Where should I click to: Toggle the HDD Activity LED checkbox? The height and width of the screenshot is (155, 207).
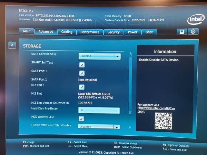click(x=81, y=118)
